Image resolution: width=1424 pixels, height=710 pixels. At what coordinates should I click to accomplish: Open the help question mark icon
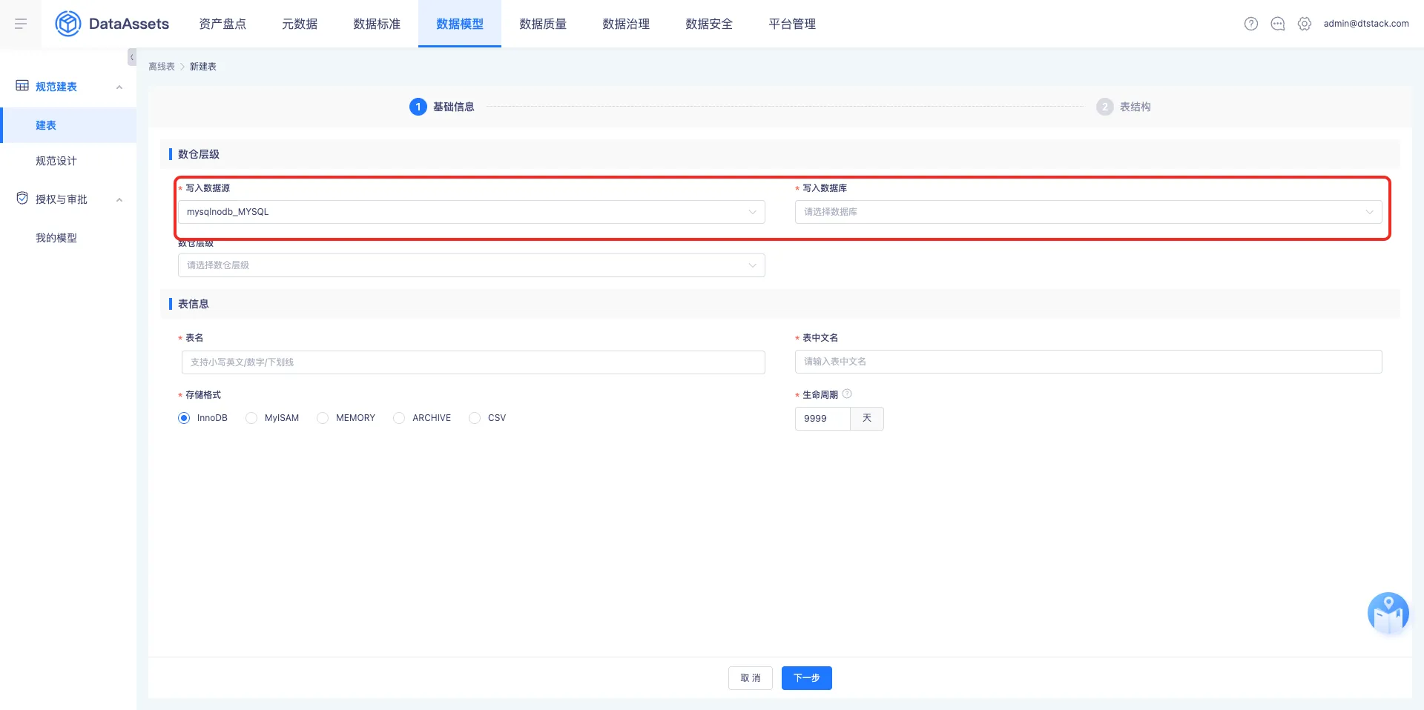(1251, 24)
